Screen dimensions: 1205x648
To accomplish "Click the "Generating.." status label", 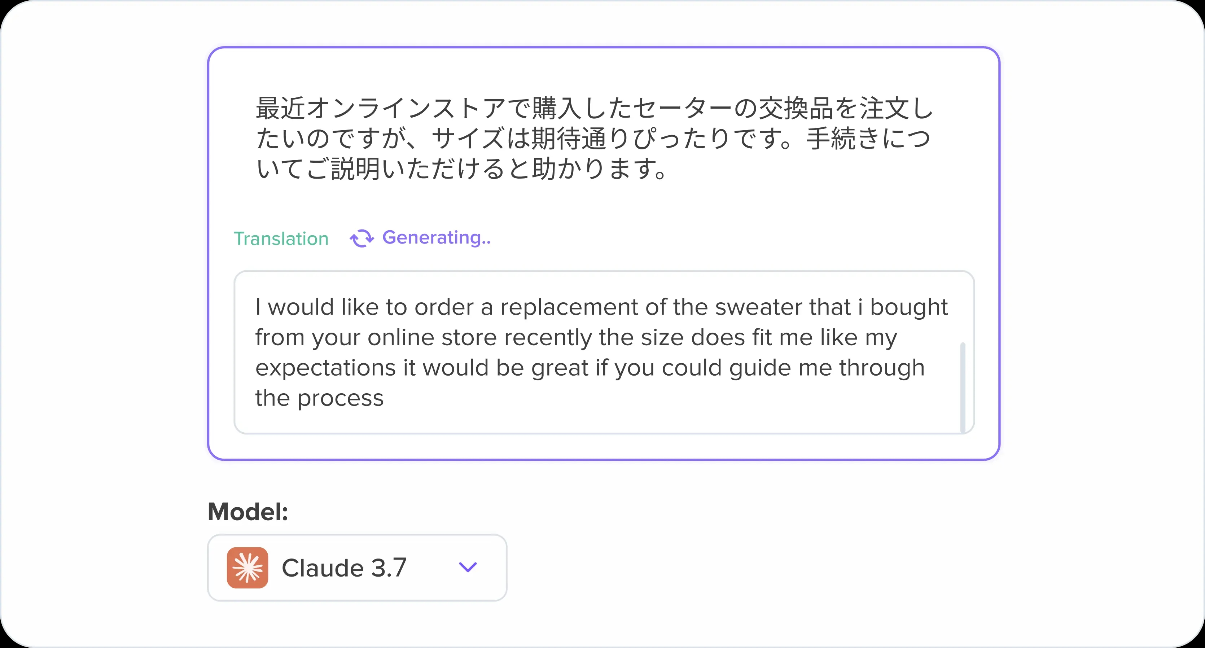I will coord(437,238).
